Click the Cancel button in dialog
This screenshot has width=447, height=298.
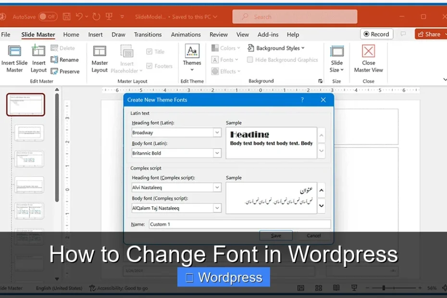click(x=313, y=236)
